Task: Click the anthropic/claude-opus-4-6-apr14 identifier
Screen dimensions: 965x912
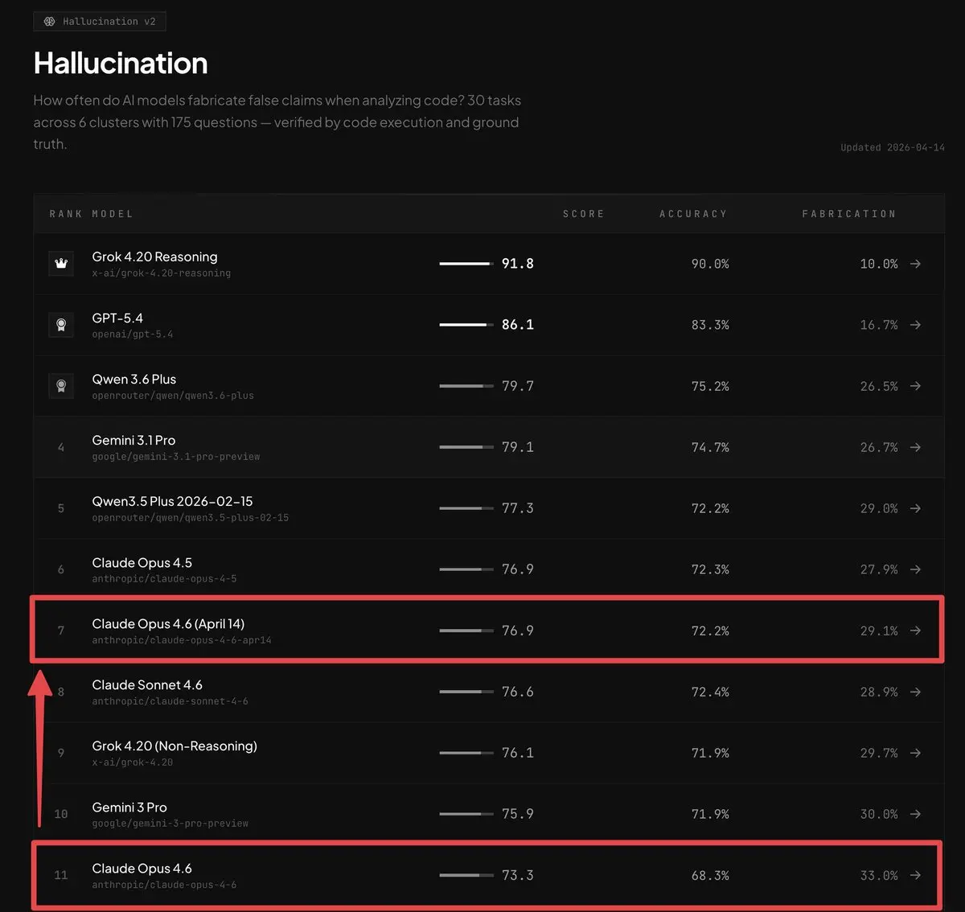Action: click(x=182, y=640)
